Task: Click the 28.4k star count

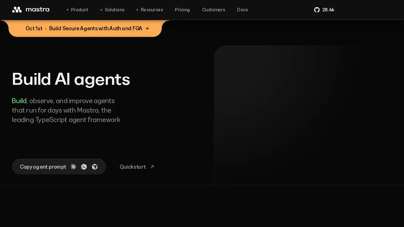Action: 328,10
